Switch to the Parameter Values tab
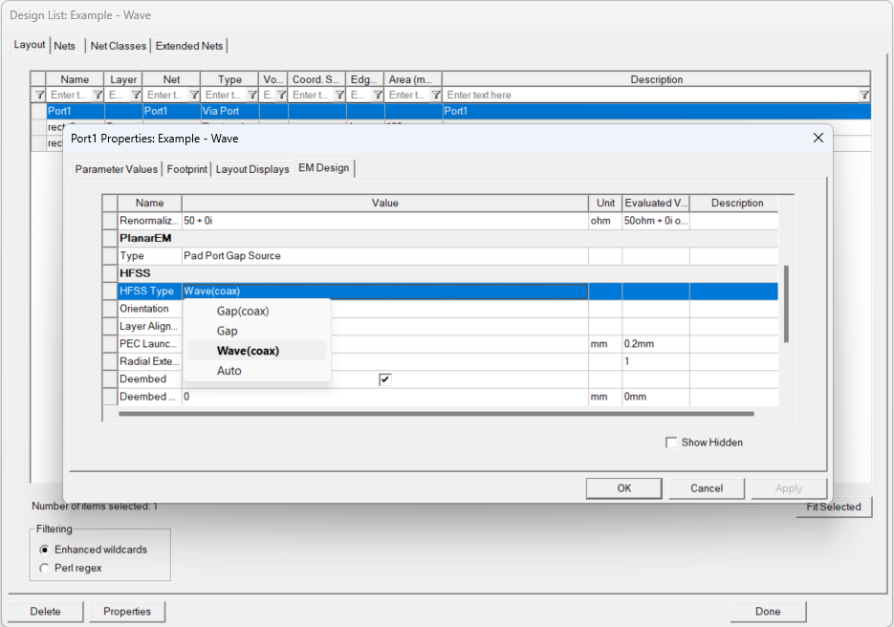The image size is (894, 627). (x=117, y=169)
